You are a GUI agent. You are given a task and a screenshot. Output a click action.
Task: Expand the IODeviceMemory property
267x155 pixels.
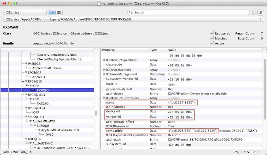[x=104, y=70]
